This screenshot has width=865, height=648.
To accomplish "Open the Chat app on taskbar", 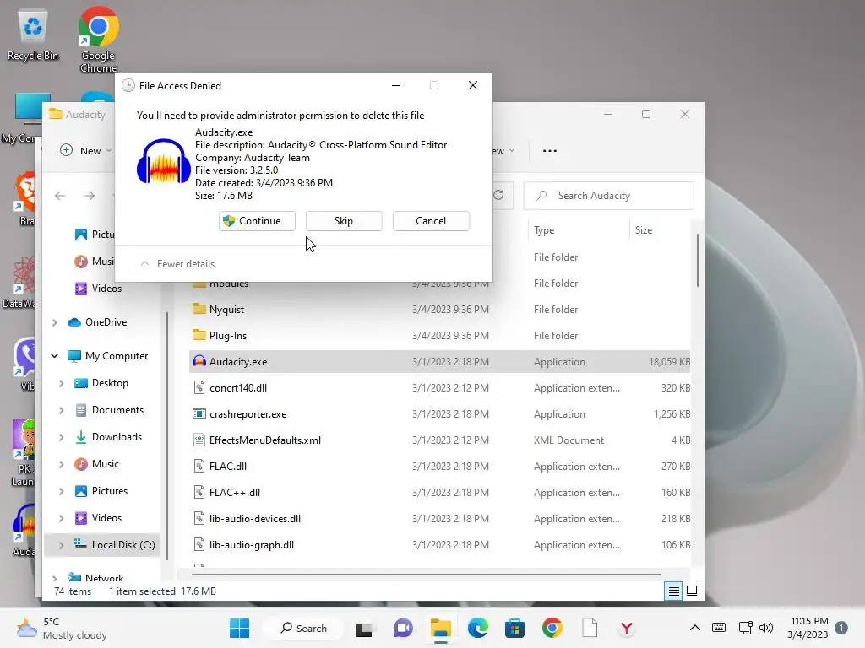I will click(403, 628).
